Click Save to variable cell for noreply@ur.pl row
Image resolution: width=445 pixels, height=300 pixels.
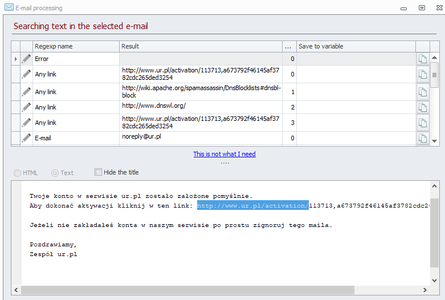[356, 138]
